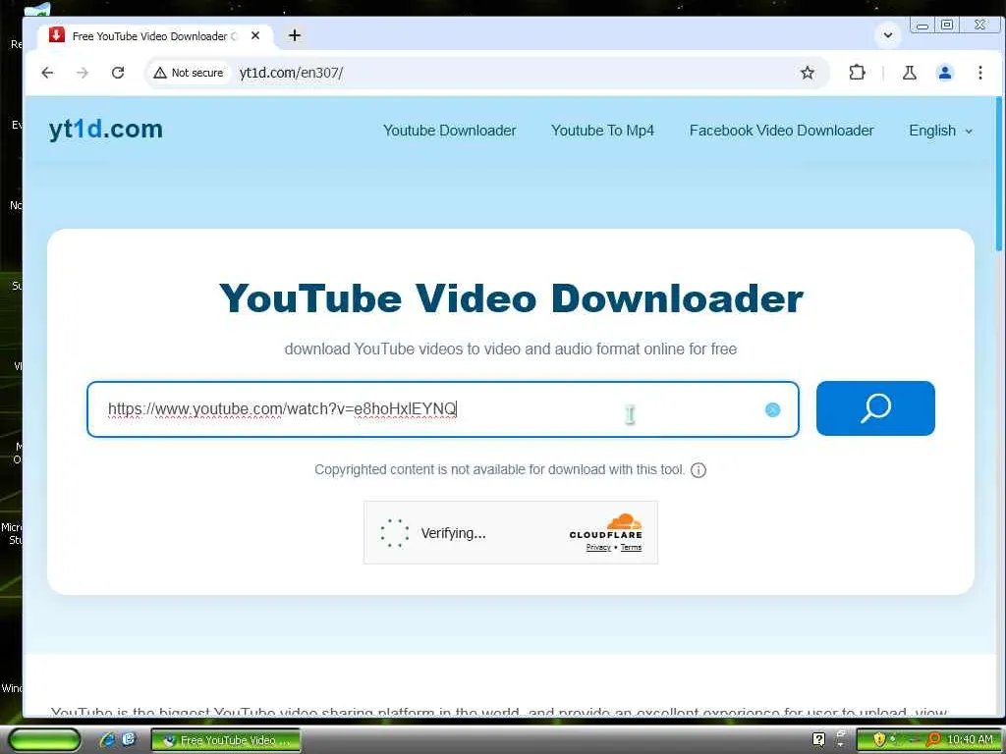
Task: Click the taskbar clock showing 10:40 AM
Action: tap(970, 740)
